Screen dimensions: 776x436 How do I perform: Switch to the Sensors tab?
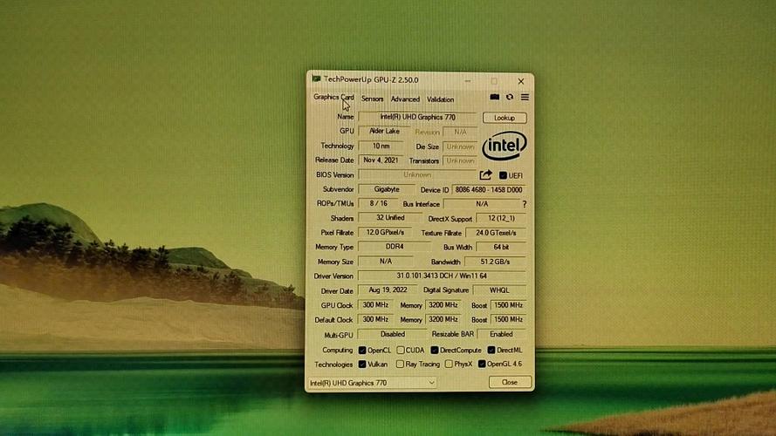point(372,99)
